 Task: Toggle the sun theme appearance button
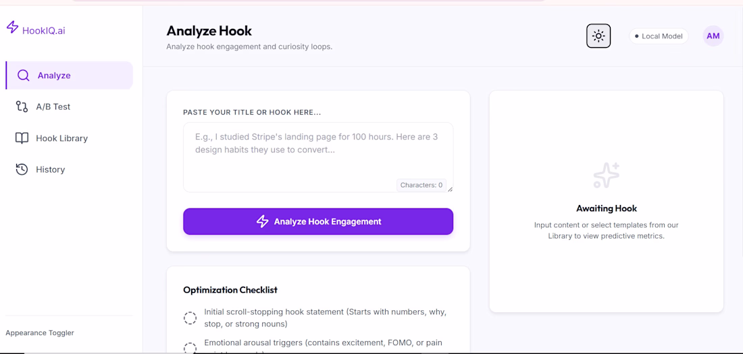[x=598, y=36]
